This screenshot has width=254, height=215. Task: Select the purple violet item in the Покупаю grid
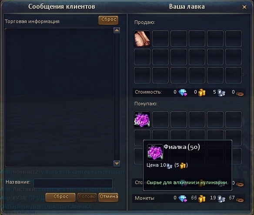click(x=142, y=120)
